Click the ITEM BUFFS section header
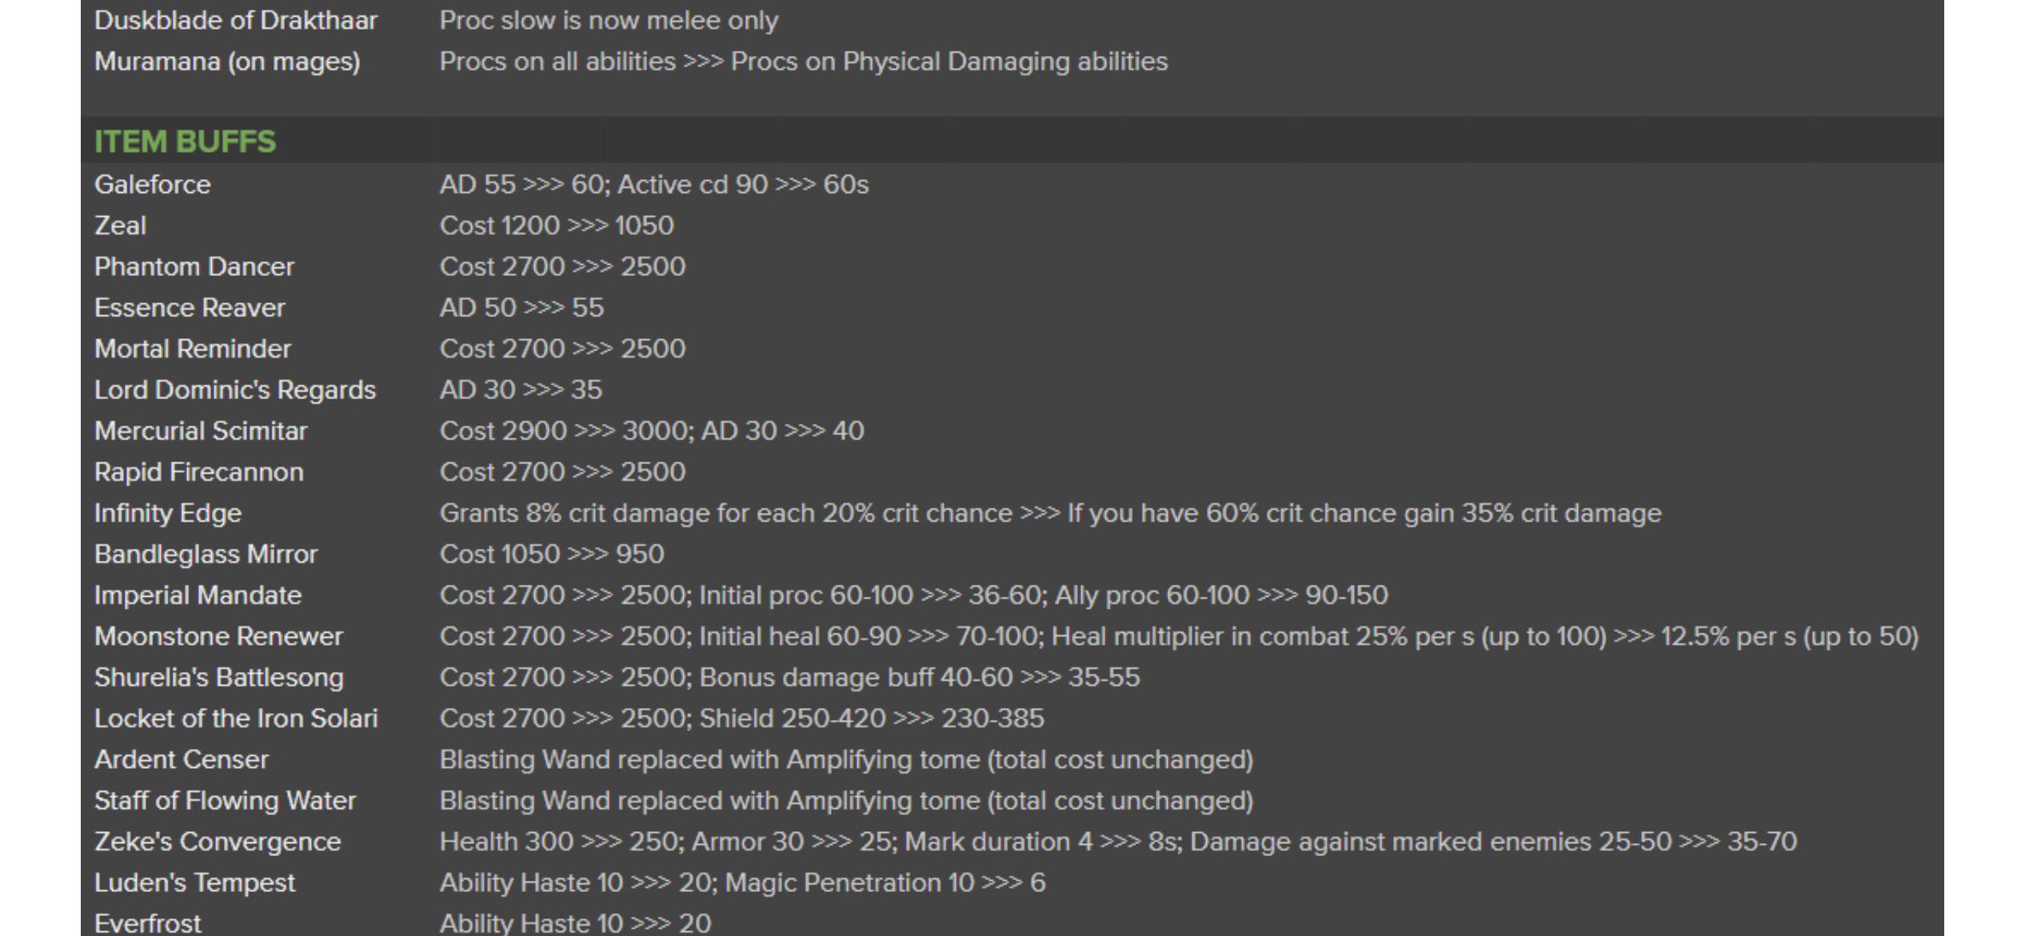 pyautogui.click(x=185, y=142)
